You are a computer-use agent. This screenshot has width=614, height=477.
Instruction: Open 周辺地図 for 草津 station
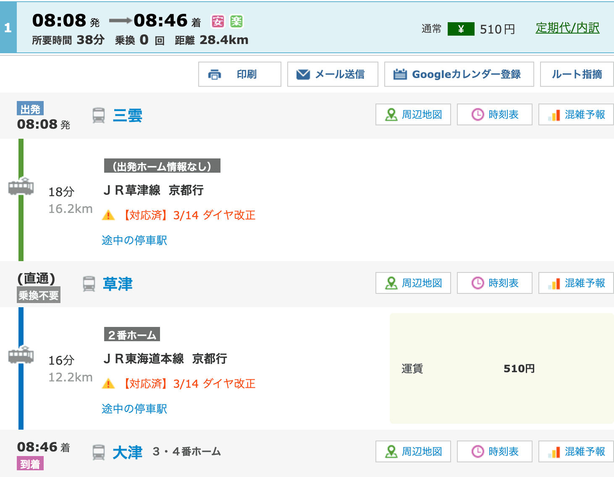click(413, 283)
